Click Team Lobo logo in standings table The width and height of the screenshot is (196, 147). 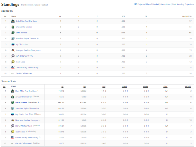13,62
